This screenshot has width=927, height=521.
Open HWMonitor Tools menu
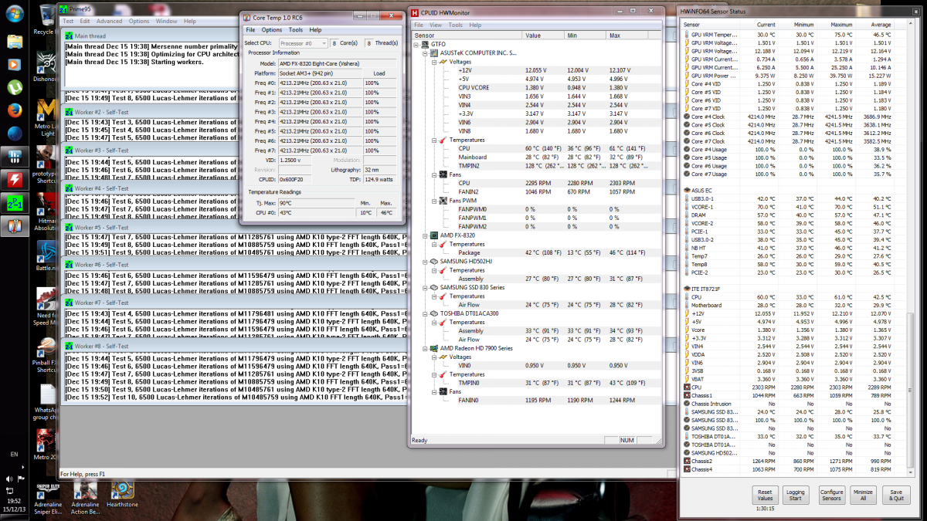click(455, 25)
